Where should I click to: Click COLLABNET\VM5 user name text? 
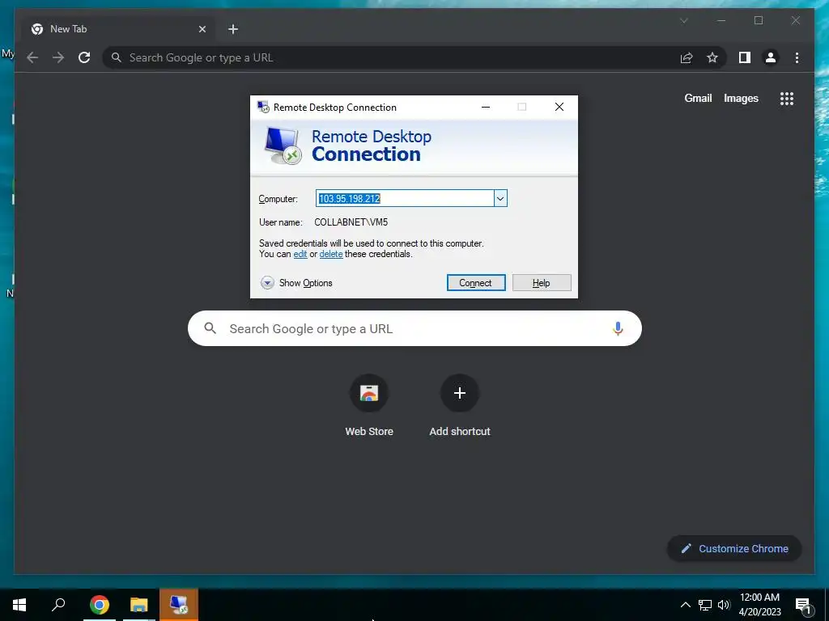351,222
